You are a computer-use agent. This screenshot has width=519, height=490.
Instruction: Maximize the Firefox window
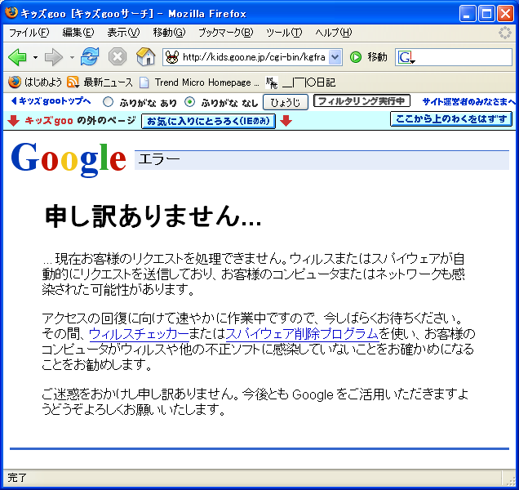pos(486,14)
